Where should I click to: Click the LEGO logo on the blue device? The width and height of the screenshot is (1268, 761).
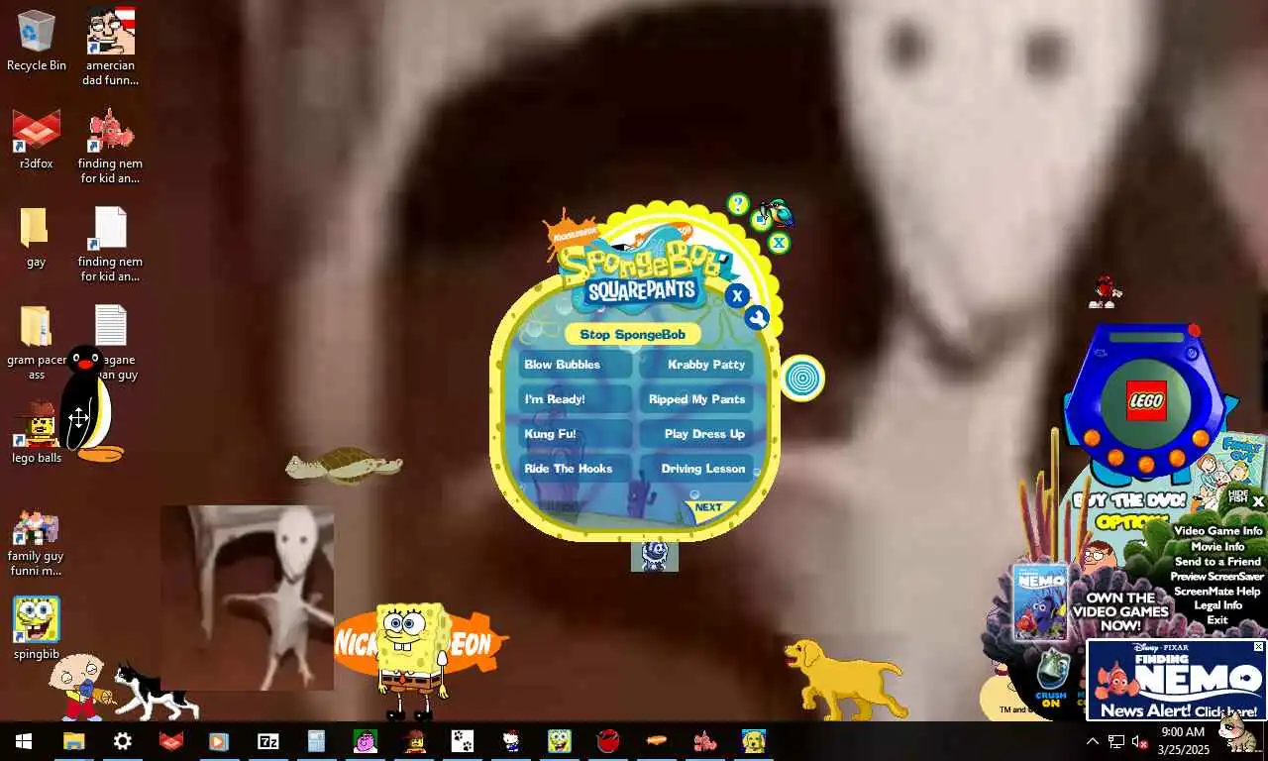(x=1146, y=400)
